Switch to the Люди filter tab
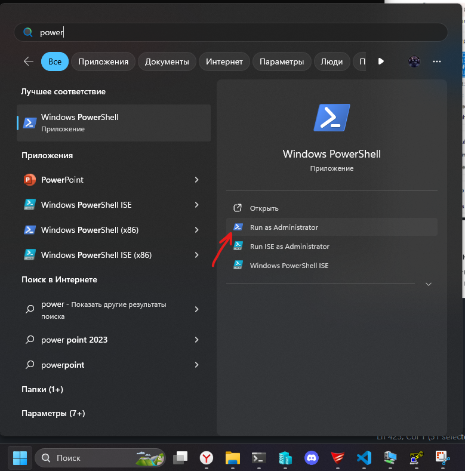 point(332,61)
